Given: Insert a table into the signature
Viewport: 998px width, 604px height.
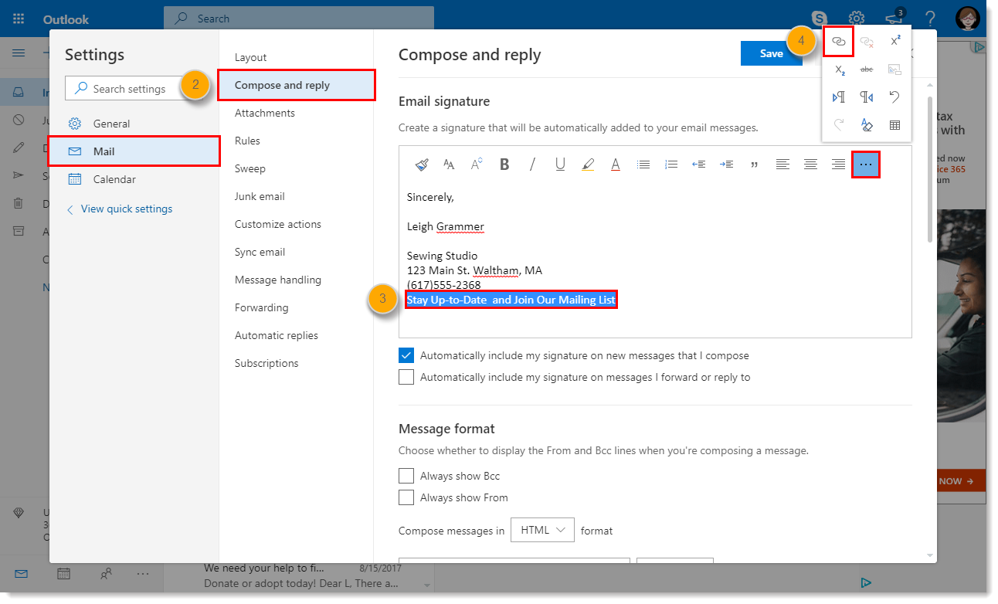Looking at the screenshot, I should [894, 124].
